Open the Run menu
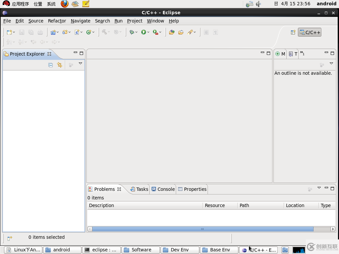Image resolution: width=339 pixels, height=254 pixels. 119,21
